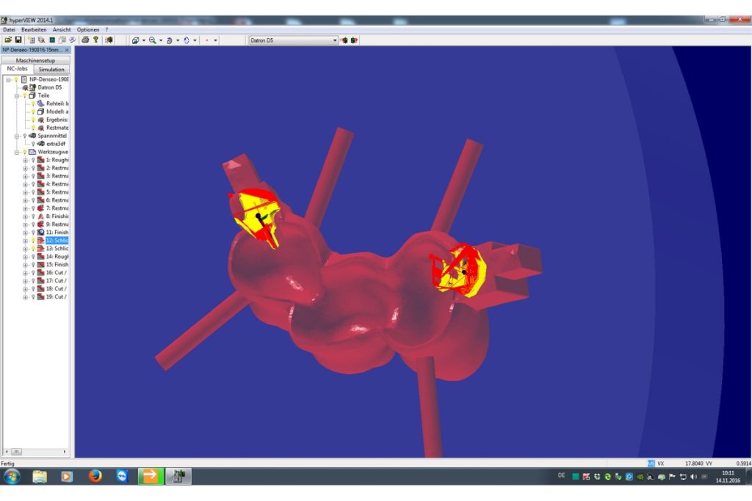Toggle visibility bulb of Spannmittel
This screenshot has height=501, width=752.
tap(24, 136)
